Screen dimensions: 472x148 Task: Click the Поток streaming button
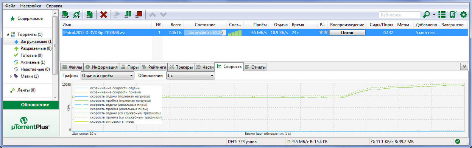[x=347, y=33]
